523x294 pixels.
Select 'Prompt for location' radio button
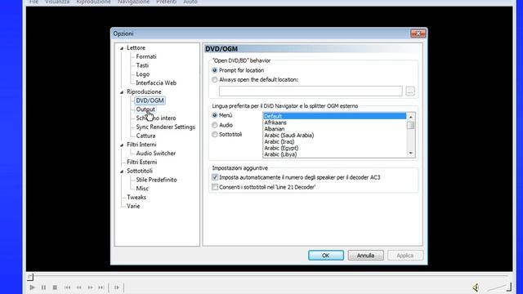214,70
